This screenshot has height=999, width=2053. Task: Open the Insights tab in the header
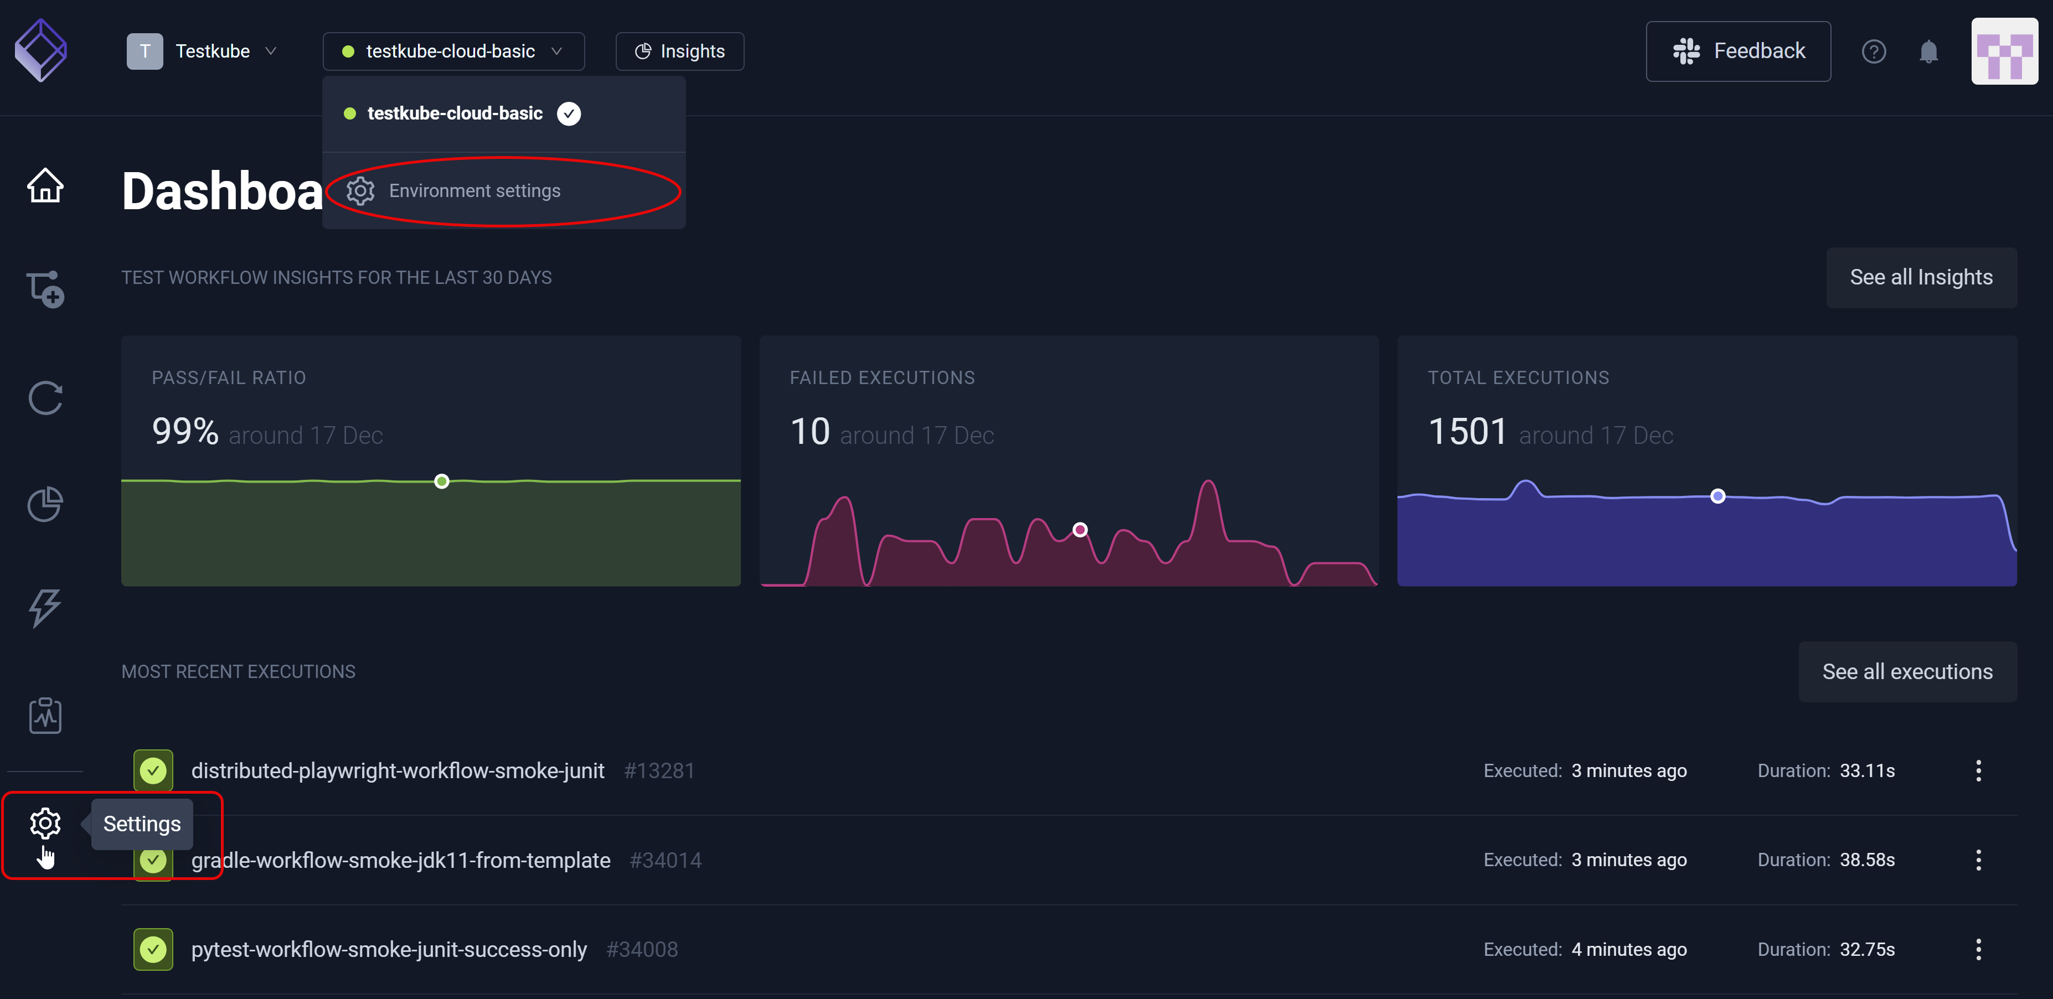point(679,52)
